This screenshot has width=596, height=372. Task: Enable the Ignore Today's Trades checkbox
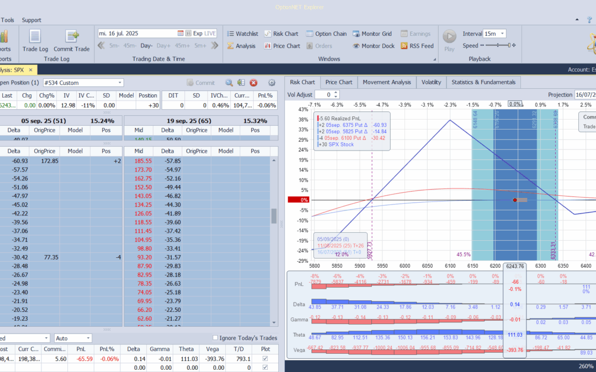click(215, 338)
